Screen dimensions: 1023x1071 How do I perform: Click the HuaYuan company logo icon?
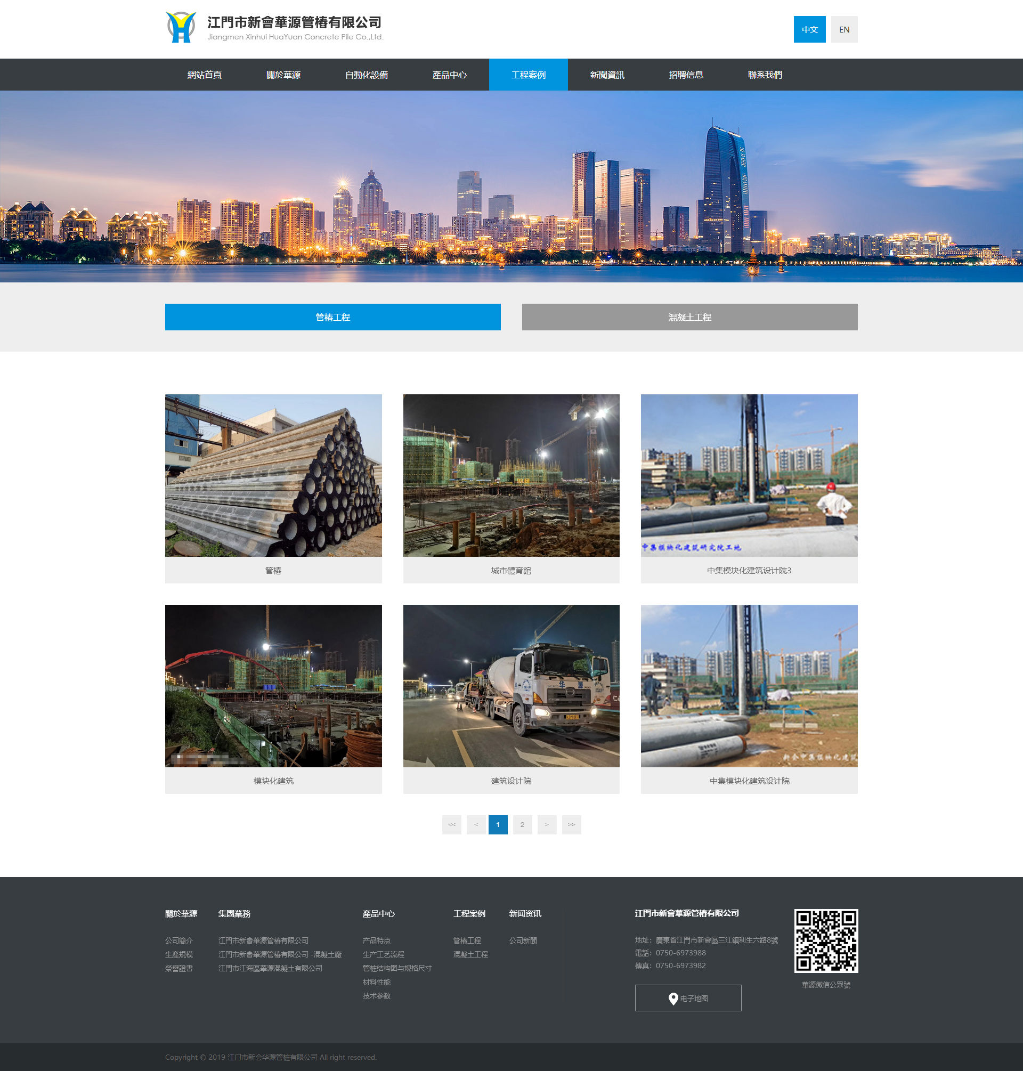pyautogui.click(x=181, y=27)
